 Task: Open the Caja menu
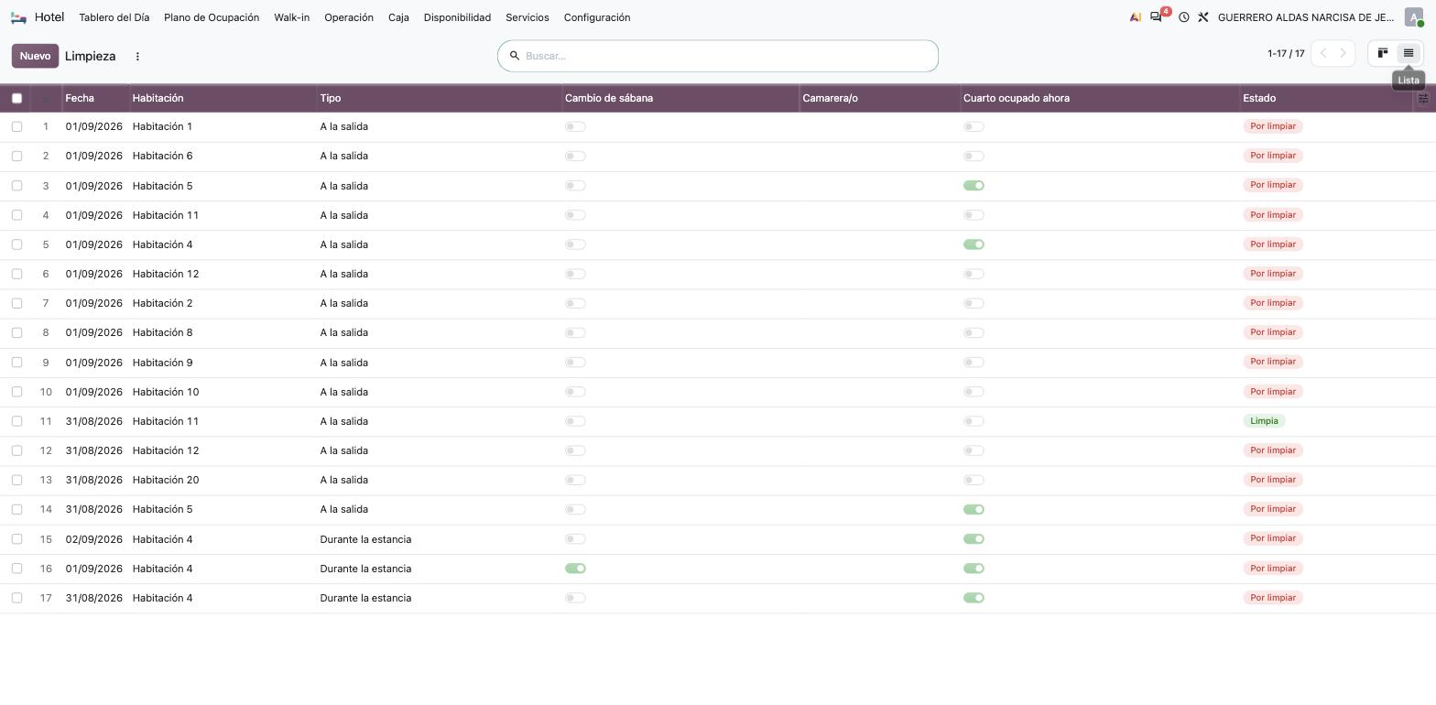pos(398,17)
